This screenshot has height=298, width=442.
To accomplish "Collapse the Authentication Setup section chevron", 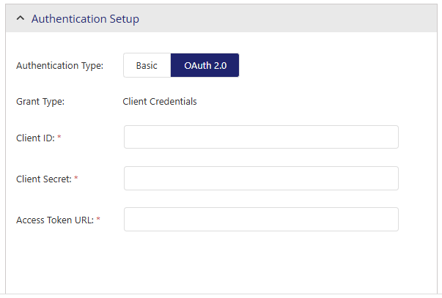I will (x=20, y=19).
